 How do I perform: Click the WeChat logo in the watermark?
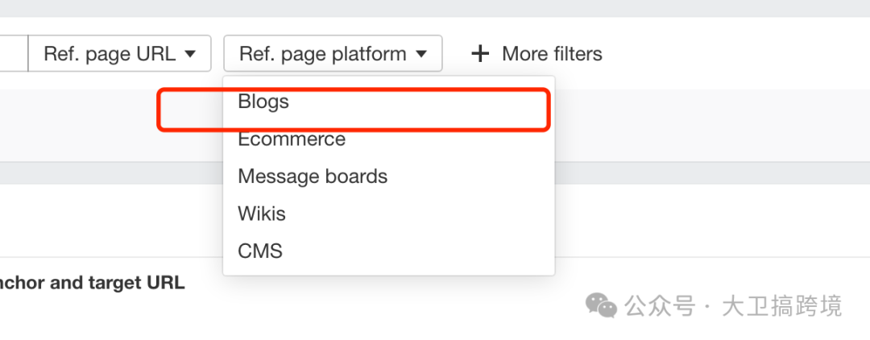pos(602,305)
